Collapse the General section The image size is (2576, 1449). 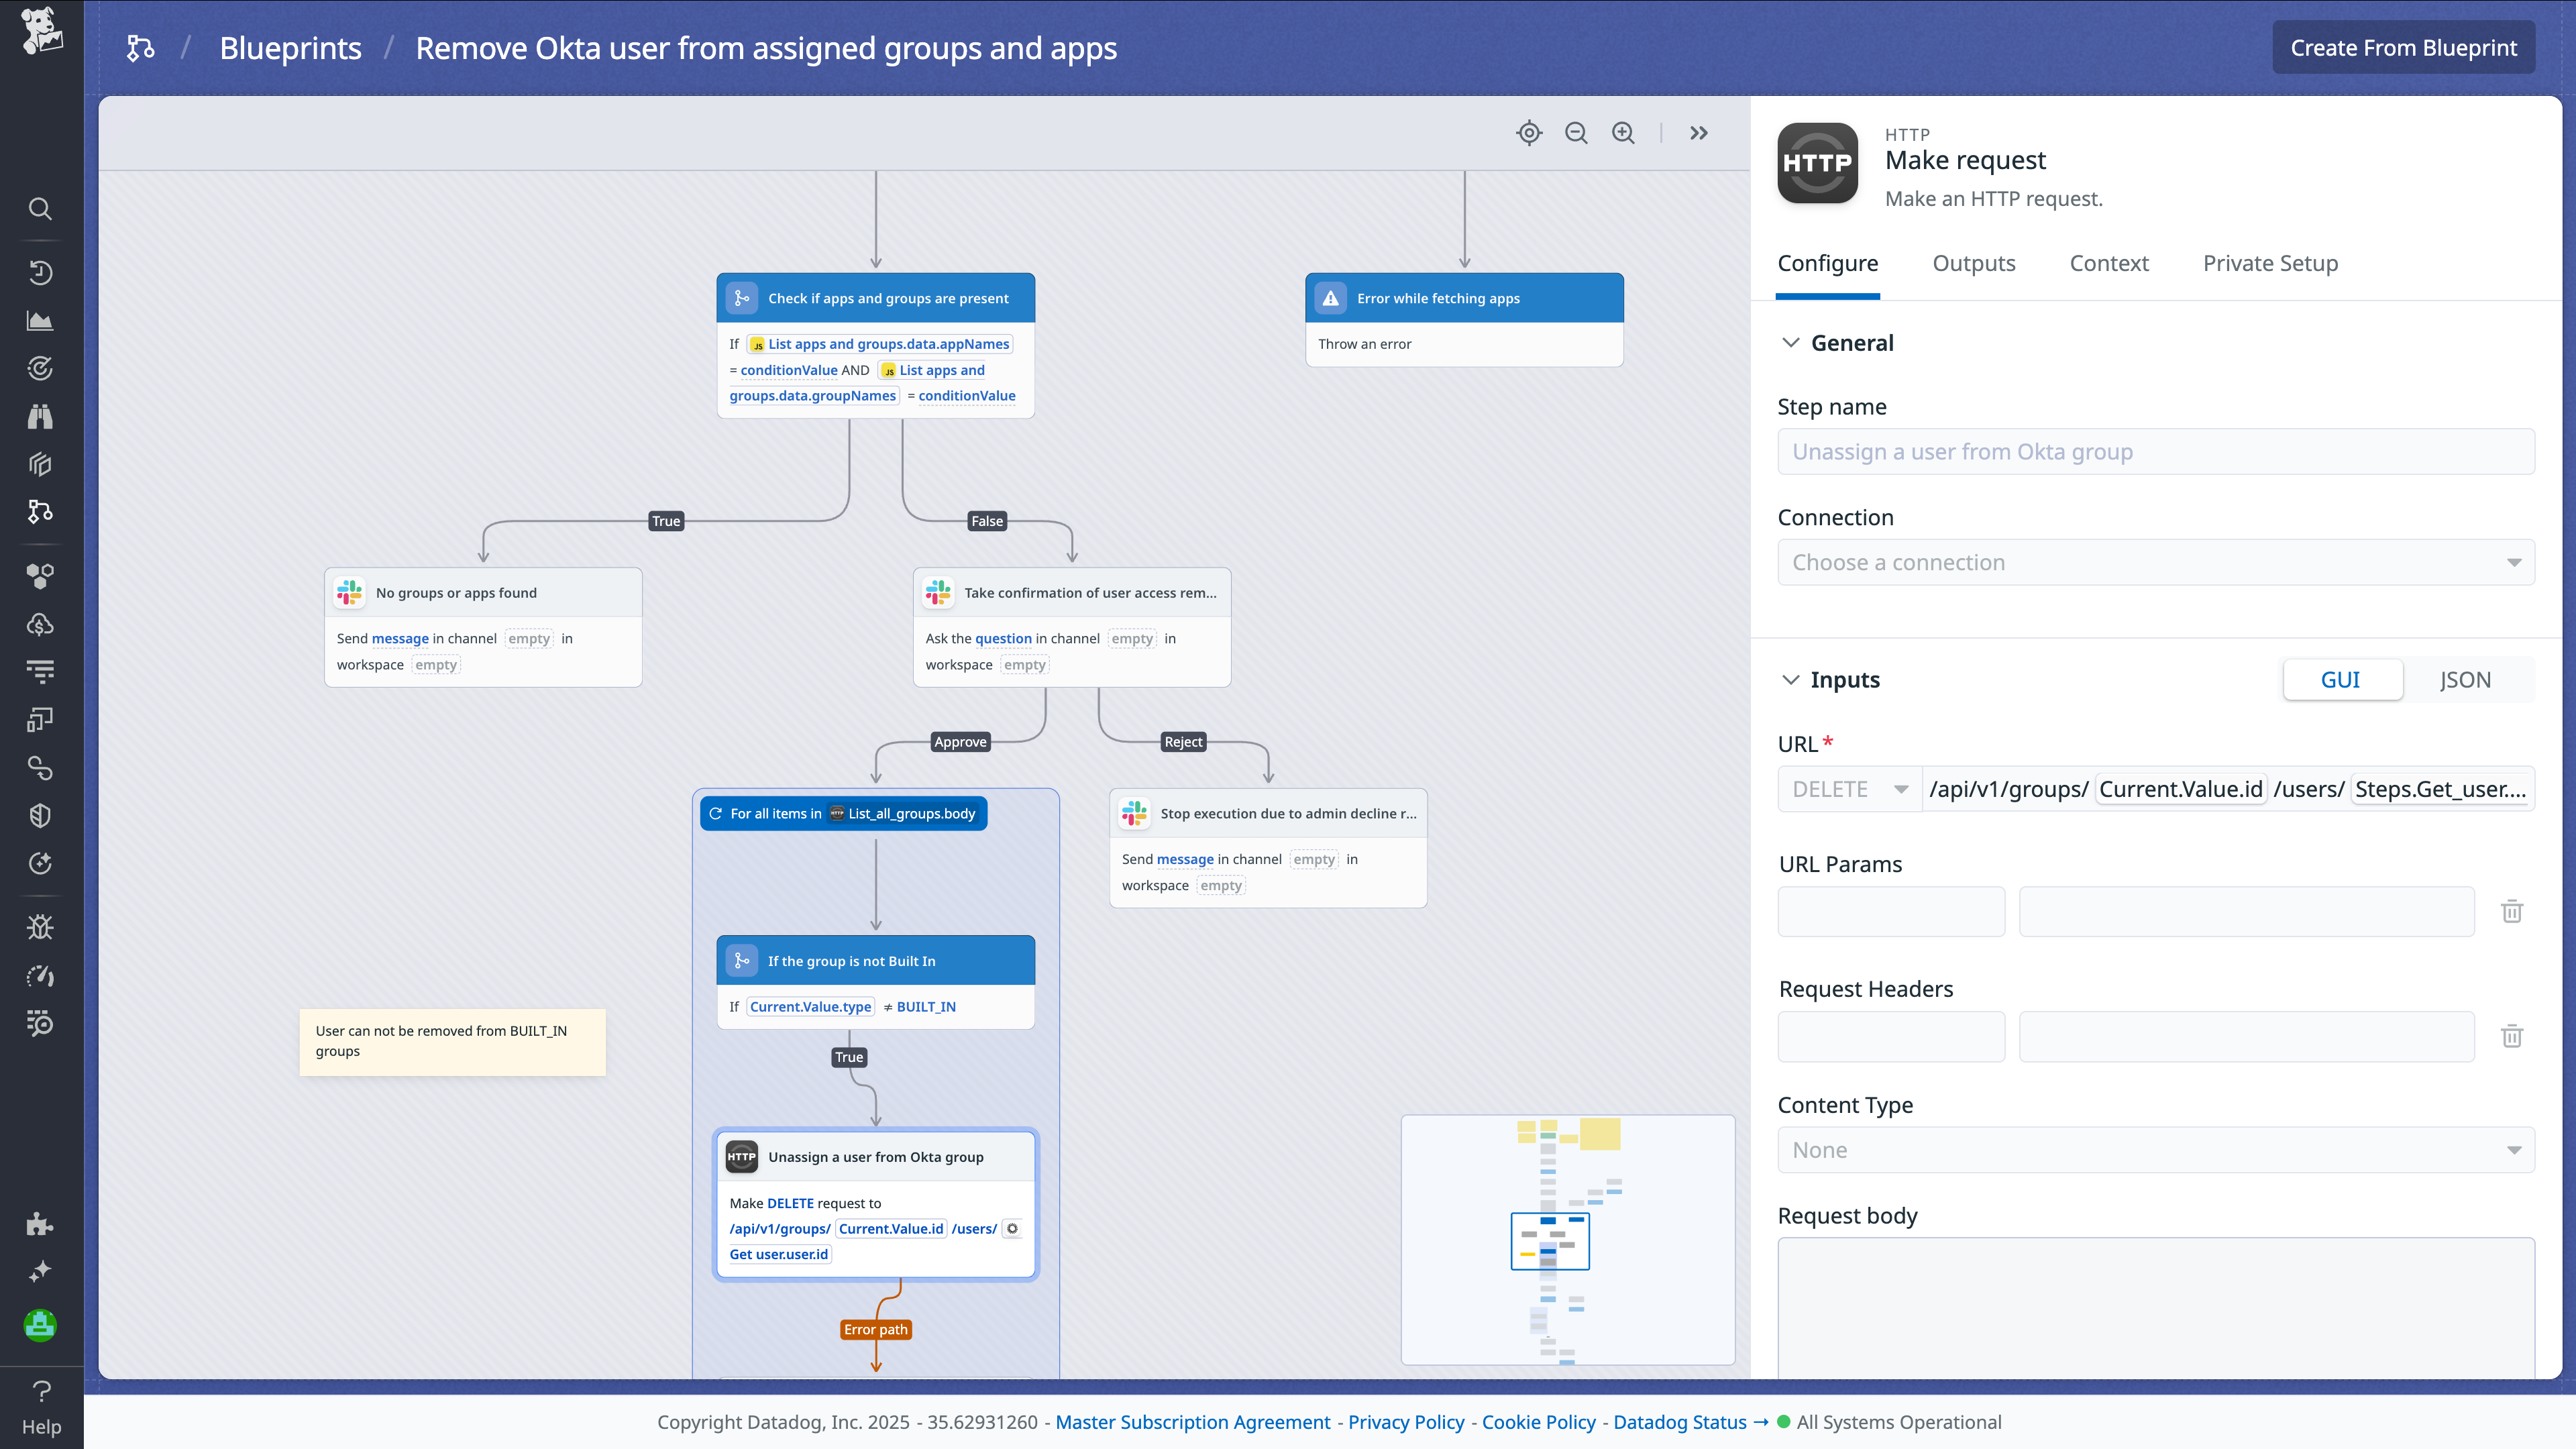(1790, 342)
